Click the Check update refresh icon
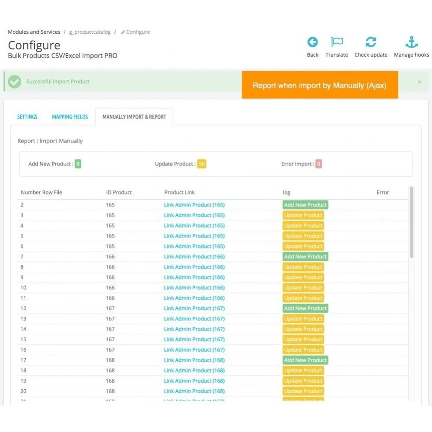Viewport: 432px width, 432px height. click(371, 42)
